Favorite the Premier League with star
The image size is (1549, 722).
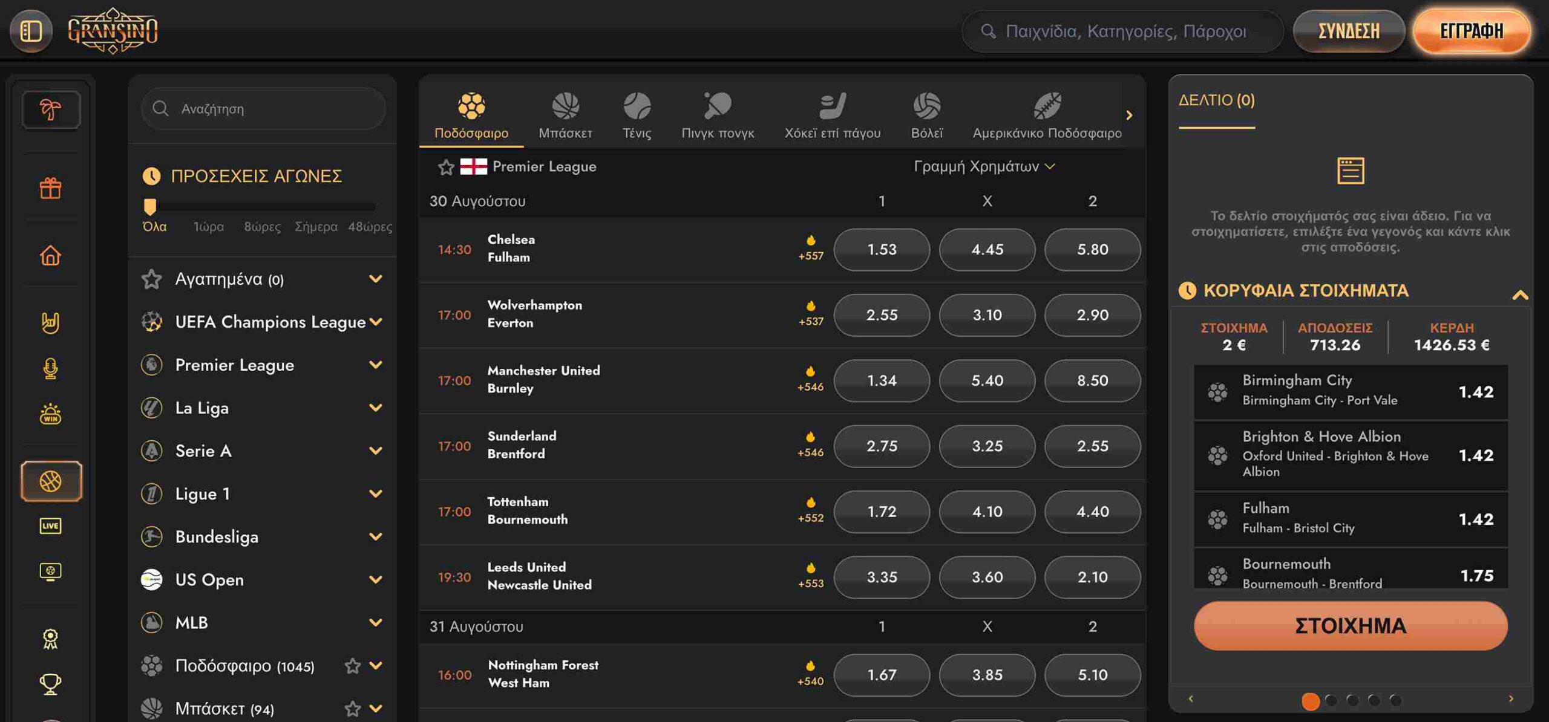pyautogui.click(x=446, y=167)
